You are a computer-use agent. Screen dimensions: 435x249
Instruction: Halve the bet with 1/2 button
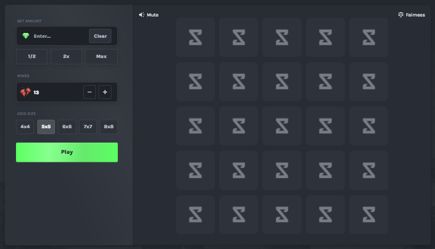tap(31, 56)
